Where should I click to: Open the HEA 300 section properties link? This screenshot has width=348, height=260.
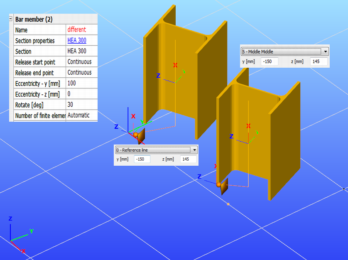pos(77,40)
